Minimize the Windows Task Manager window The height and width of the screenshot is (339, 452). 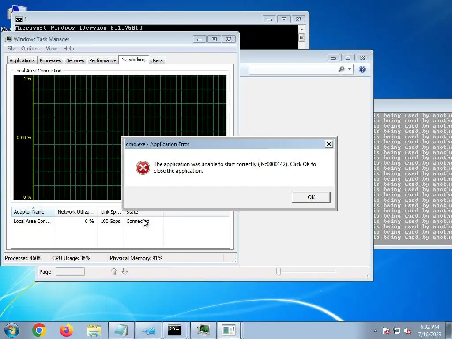point(200,39)
